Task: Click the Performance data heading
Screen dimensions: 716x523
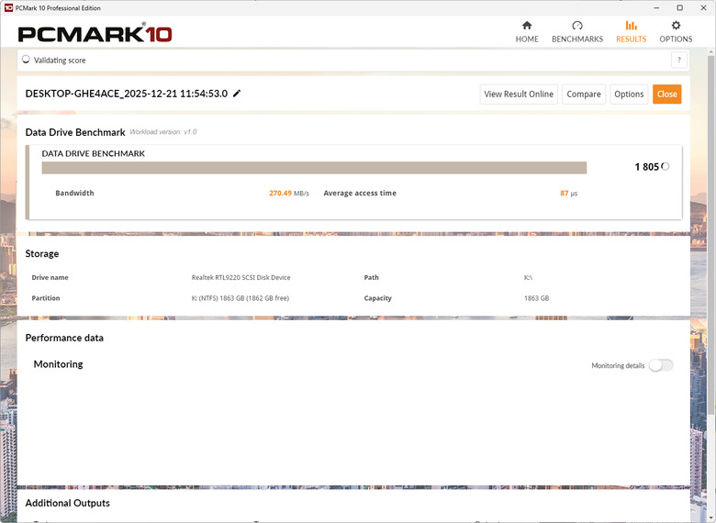Action: click(64, 338)
